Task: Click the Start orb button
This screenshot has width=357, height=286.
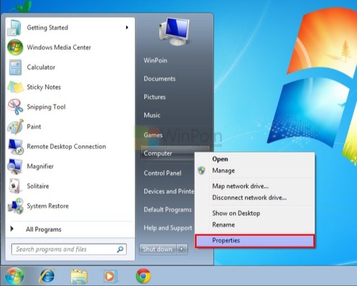Action: (x=15, y=276)
